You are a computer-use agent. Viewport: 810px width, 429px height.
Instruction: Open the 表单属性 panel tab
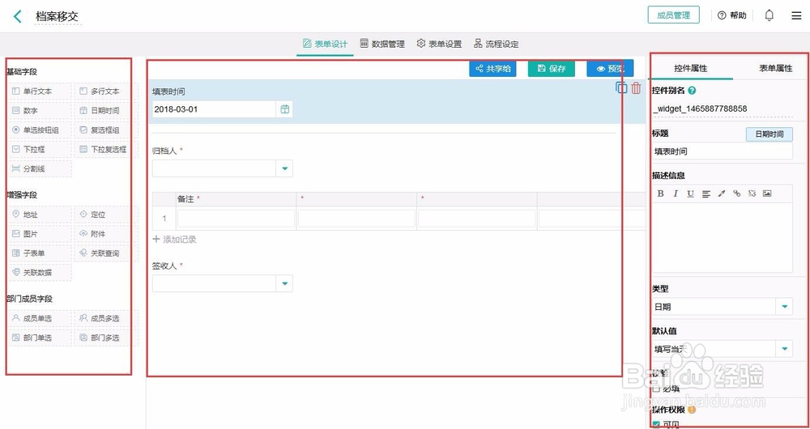(775, 68)
